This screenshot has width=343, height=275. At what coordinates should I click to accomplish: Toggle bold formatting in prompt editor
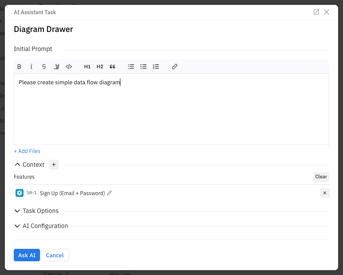(x=19, y=67)
